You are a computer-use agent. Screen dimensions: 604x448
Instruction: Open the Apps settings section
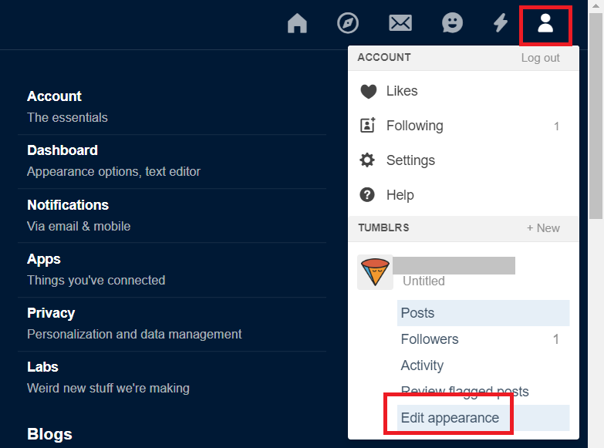pyautogui.click(x=172, y=270)
